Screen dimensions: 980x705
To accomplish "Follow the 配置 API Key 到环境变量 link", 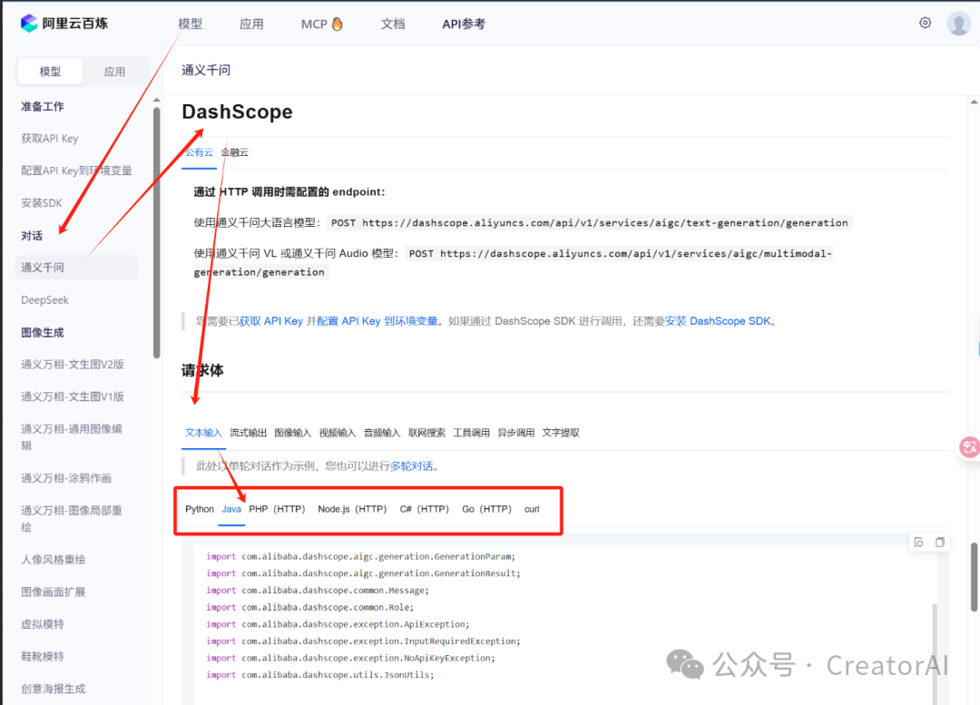I will pyautogui.click(x=377, y=320).
